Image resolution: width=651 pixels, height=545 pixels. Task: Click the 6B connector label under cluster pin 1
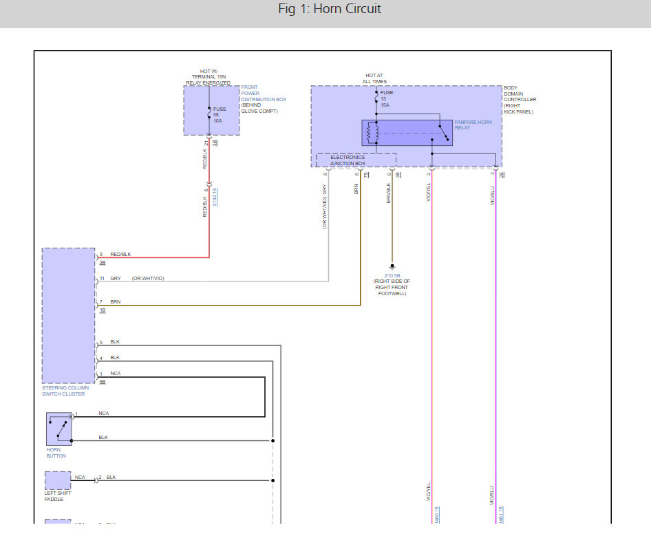click(103, 381)
